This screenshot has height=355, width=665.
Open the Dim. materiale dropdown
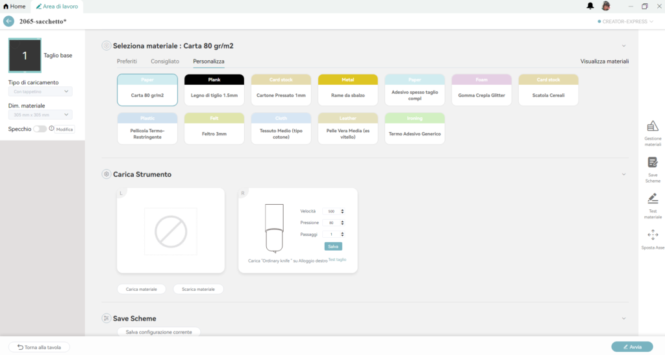(x=40, y=115)
